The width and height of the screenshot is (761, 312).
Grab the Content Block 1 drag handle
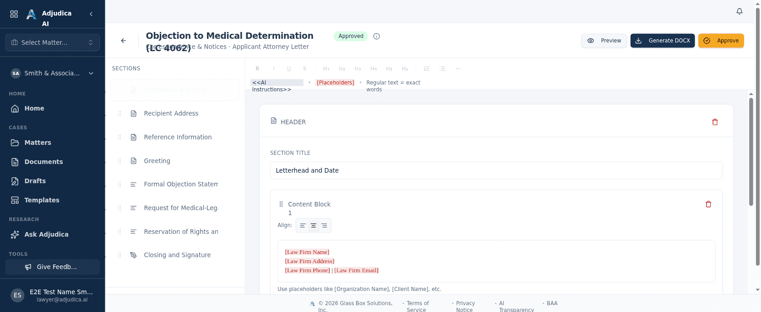pyautogui.click(x=281, y=204)
